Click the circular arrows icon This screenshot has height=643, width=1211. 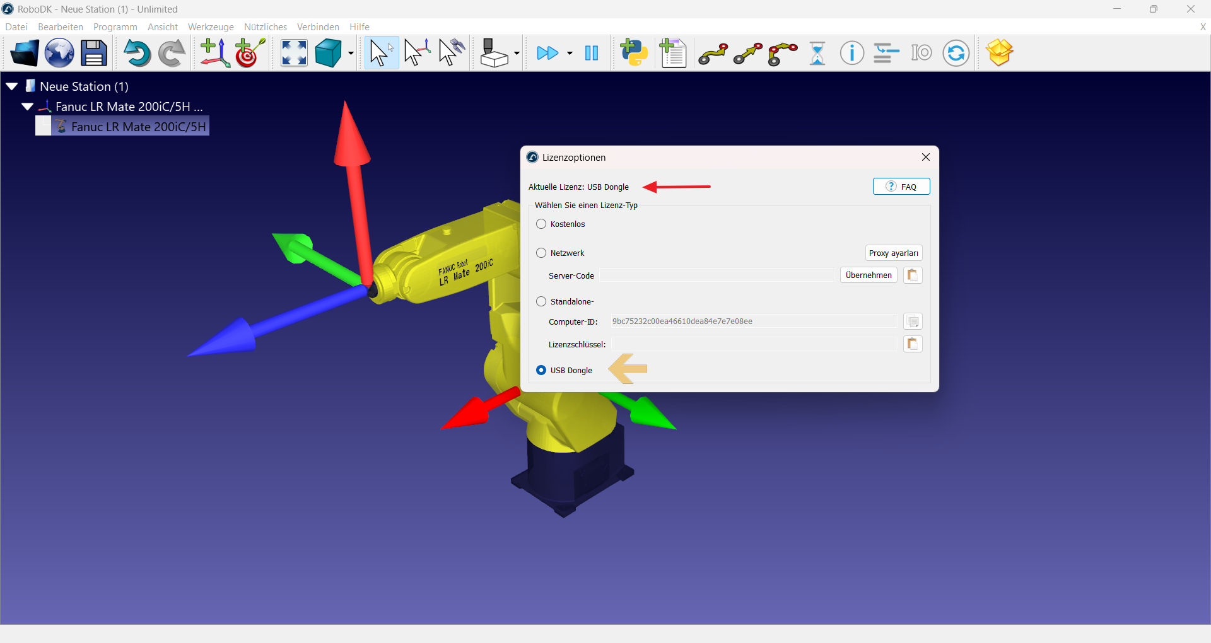pos(956,53)
